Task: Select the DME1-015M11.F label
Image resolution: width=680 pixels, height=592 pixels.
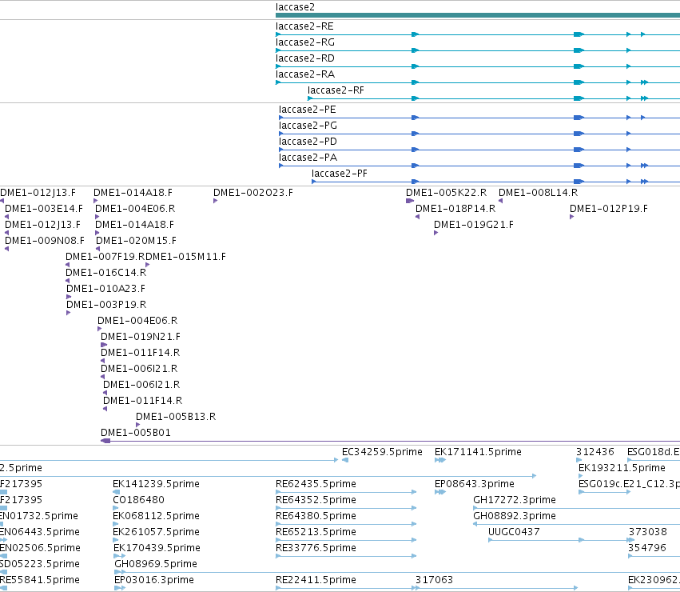Action: 185,257
